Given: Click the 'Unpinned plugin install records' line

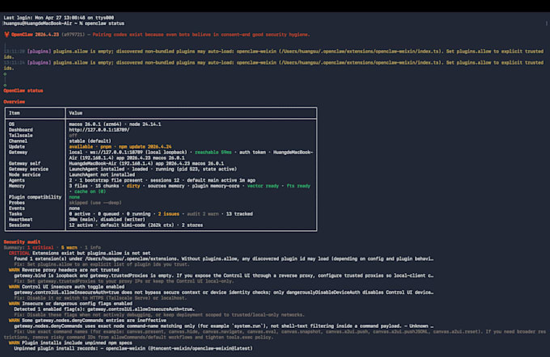Looking at the screenshot, I should click(133, 348).
